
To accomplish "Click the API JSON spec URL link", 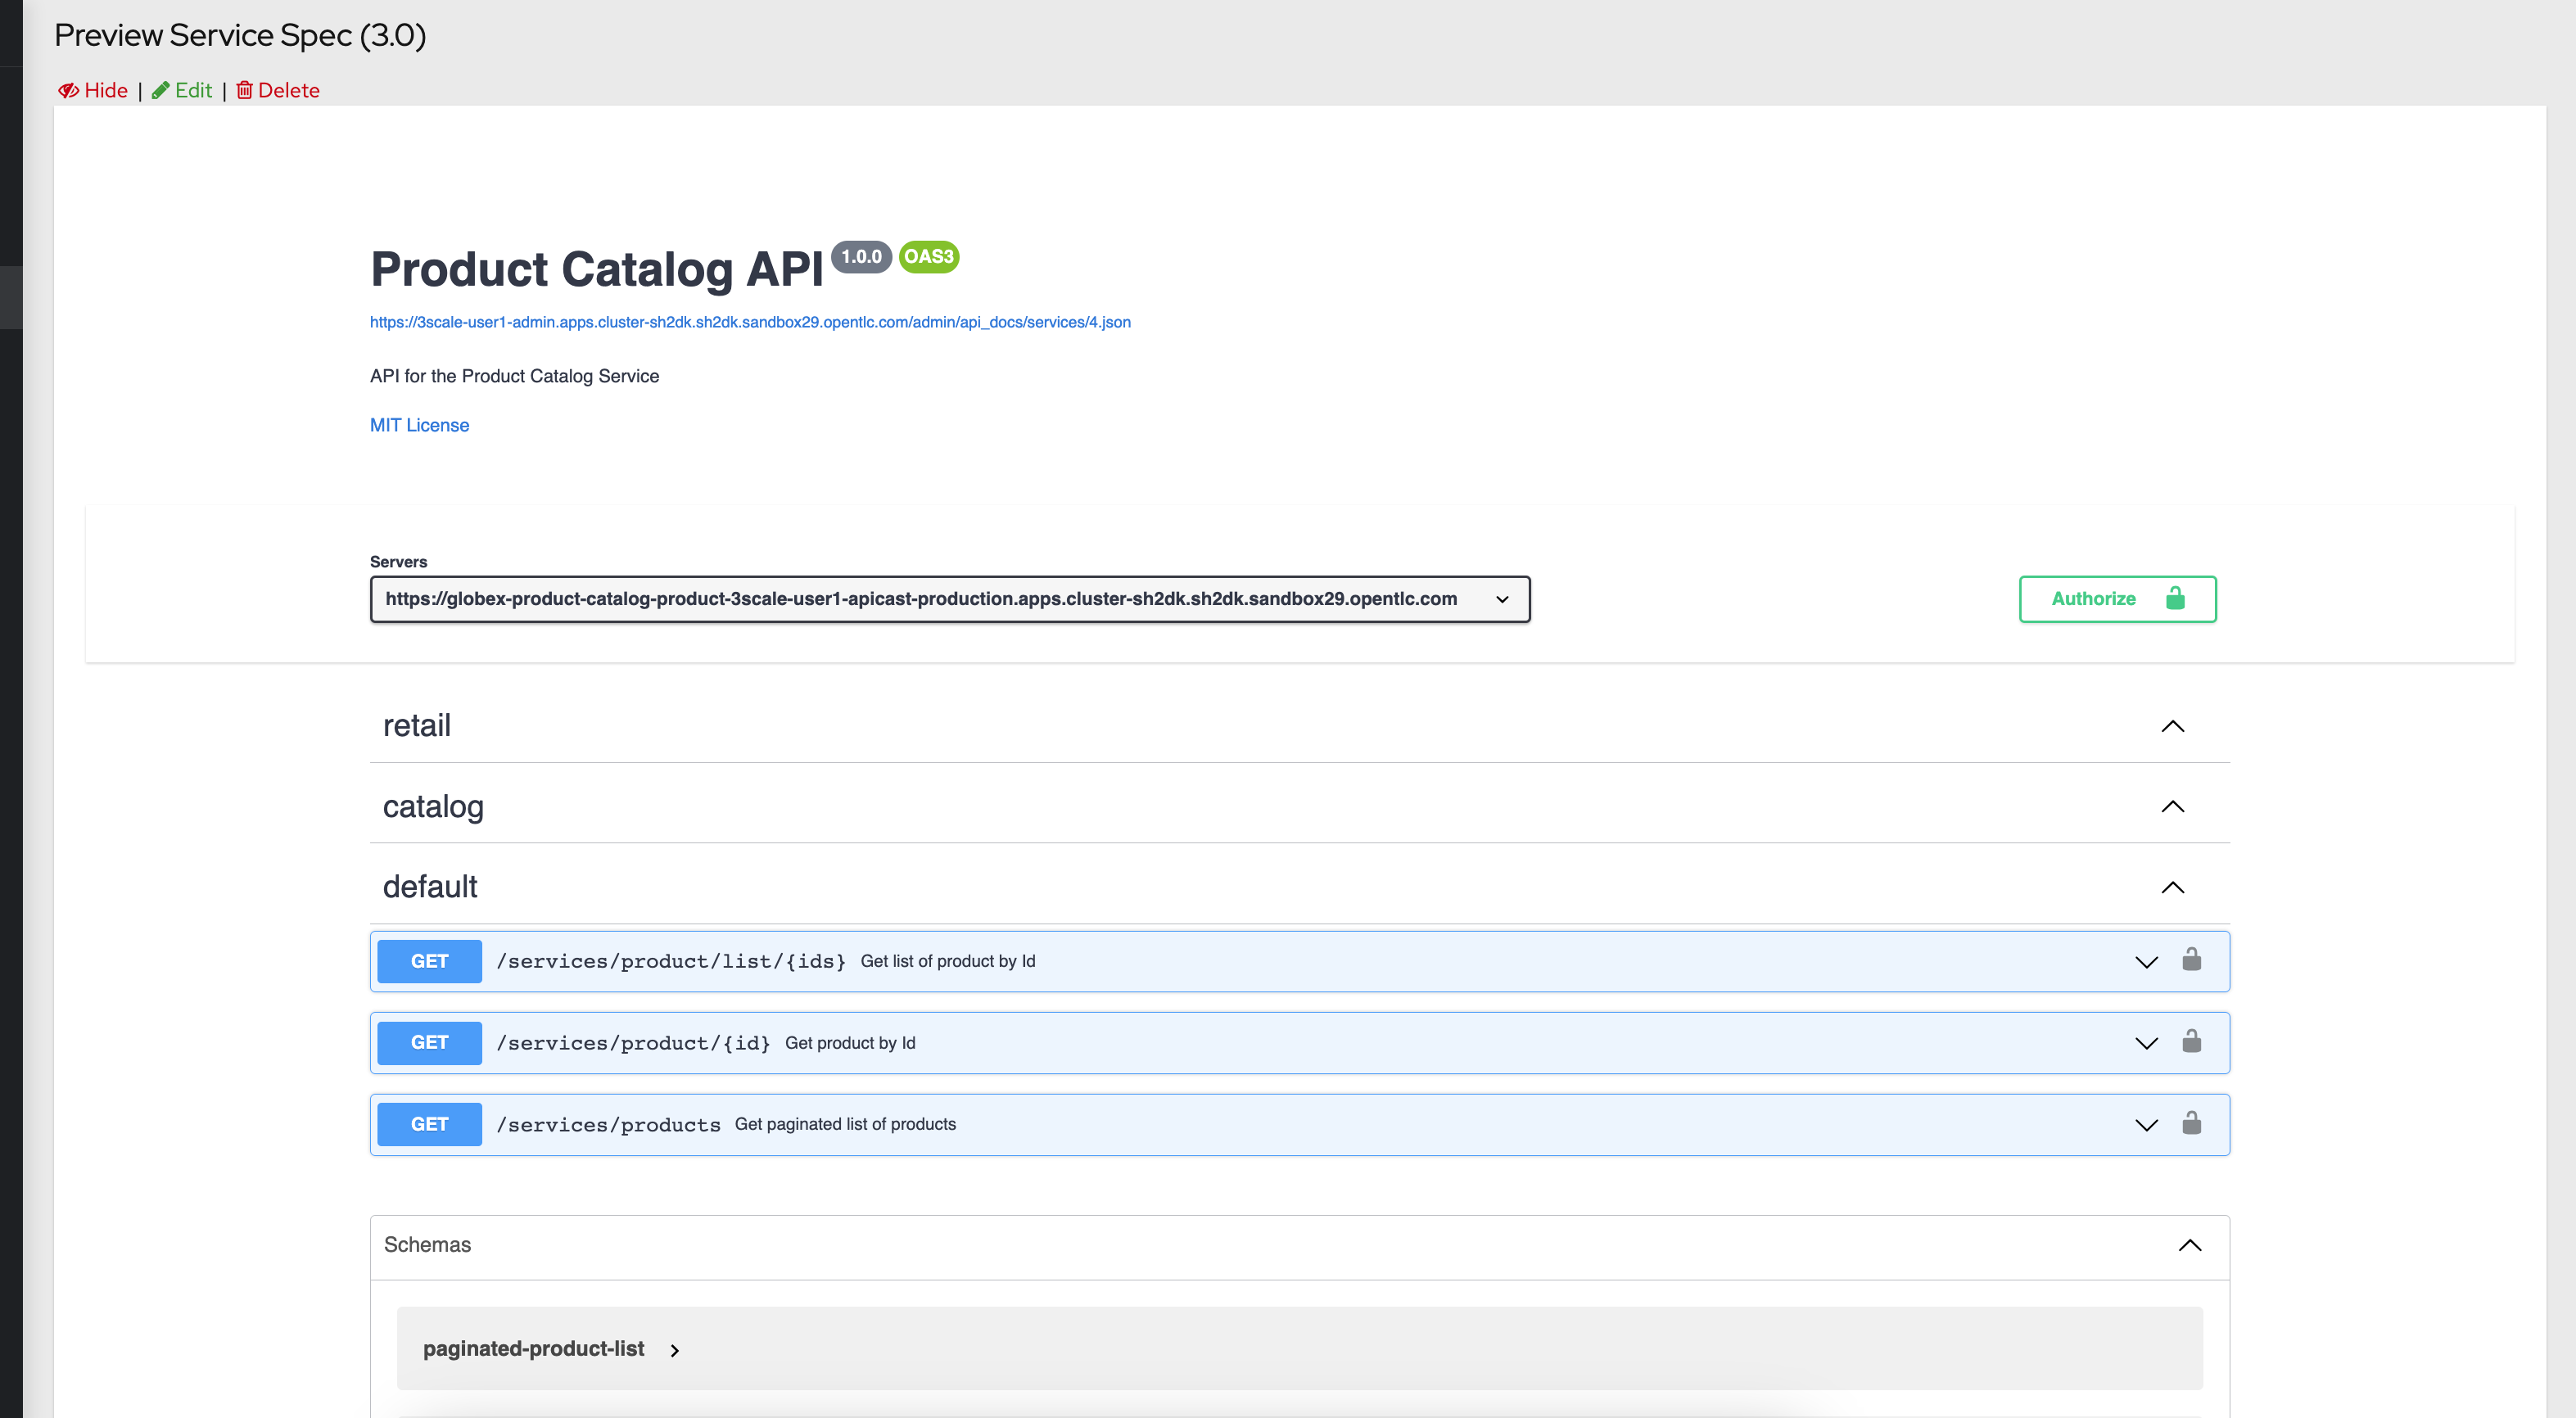I will 751,321.
